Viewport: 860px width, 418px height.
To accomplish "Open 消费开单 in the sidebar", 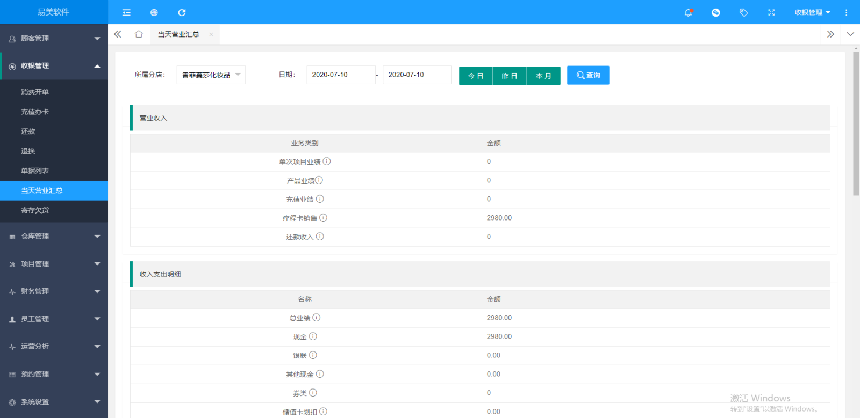I will (x=35, y=92).
